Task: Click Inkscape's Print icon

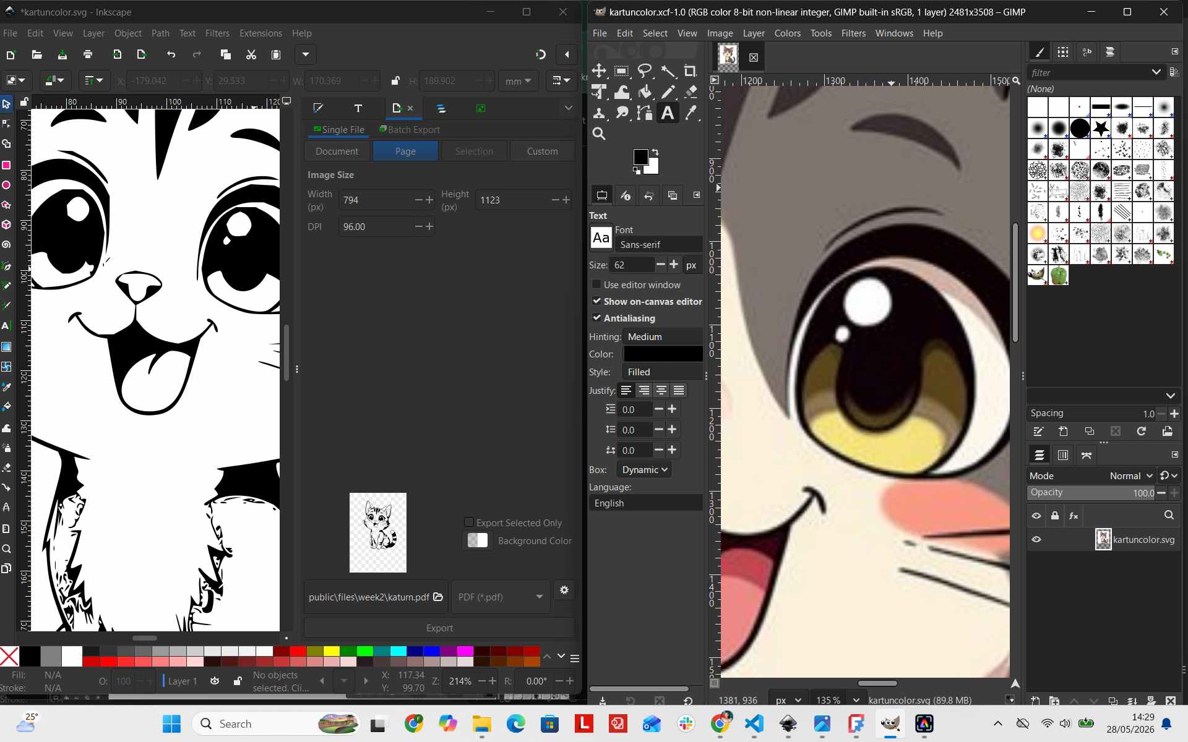Action: [88, 55]
